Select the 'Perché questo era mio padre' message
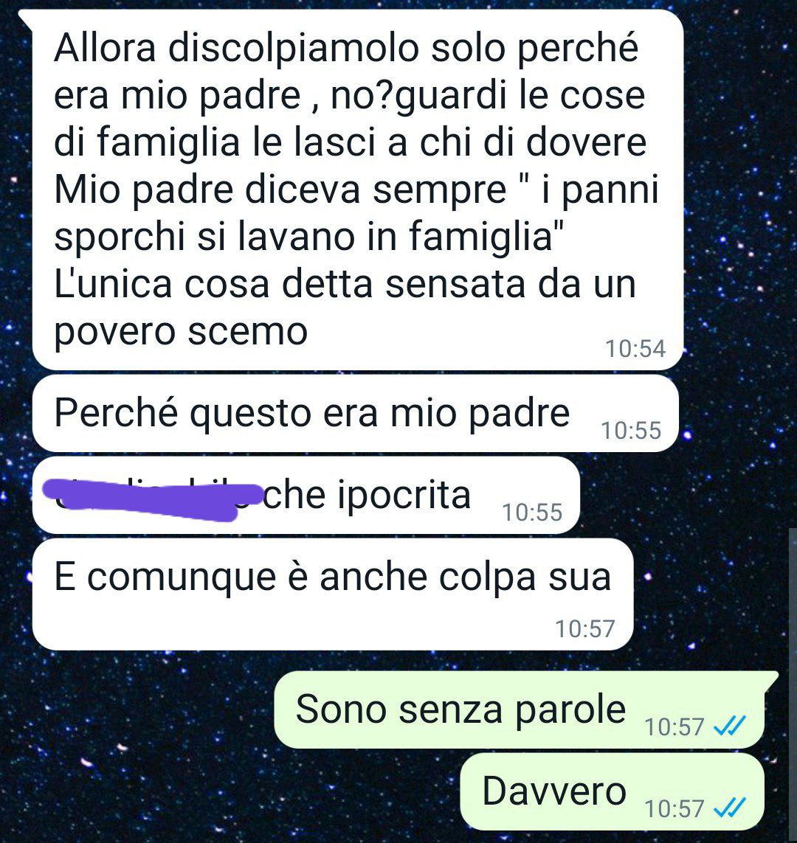The width and height of the screenshot is (797, 843). coord(356,414)
